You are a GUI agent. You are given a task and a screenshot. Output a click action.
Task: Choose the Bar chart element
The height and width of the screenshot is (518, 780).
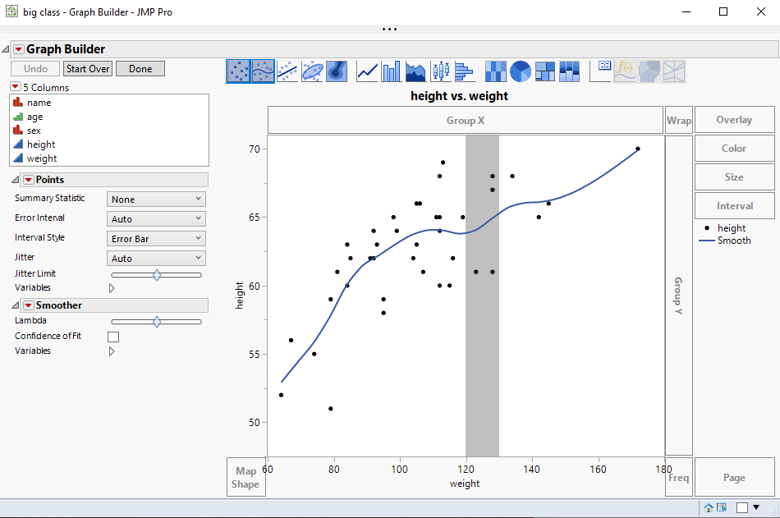click(392, 71)
